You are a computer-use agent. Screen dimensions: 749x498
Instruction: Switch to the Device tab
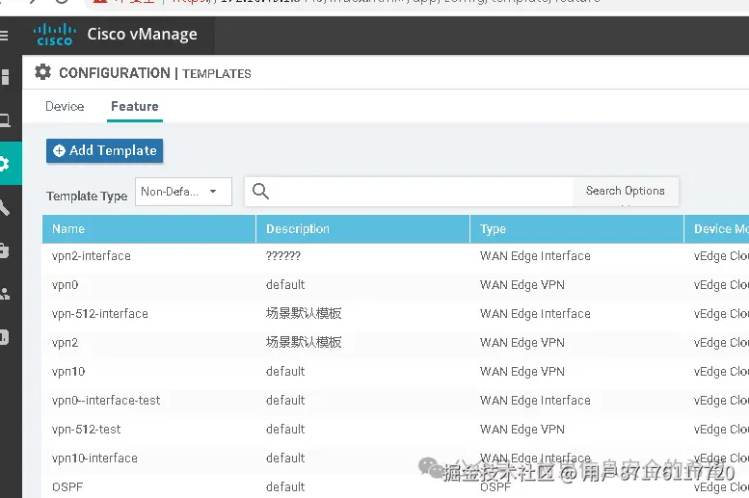click(65, 107)
